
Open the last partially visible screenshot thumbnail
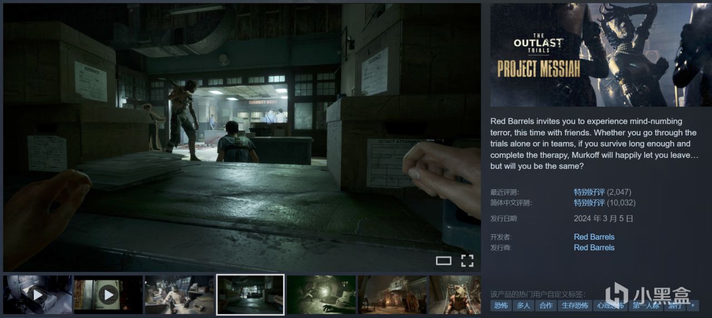(455, 295)
